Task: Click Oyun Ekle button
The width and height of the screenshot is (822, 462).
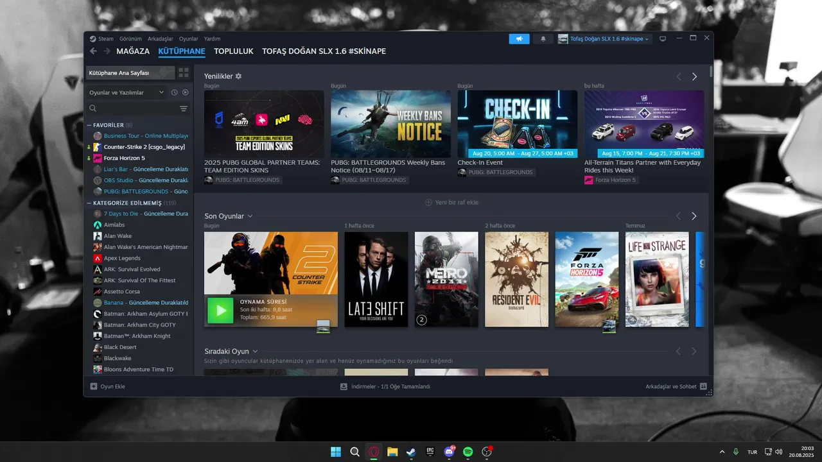Action: pyautogui.click(x=107, y=387)
